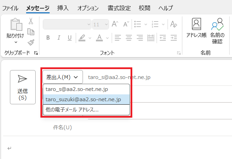This screenshot has width=232, height=159.
Task: Toggle Italic formatting
Action: [x=59, y=38]
